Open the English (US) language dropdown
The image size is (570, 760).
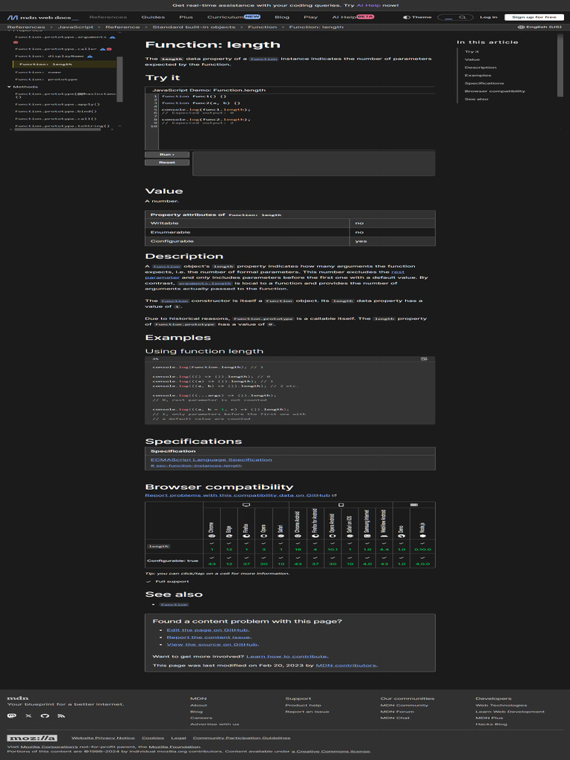point(540,27)
